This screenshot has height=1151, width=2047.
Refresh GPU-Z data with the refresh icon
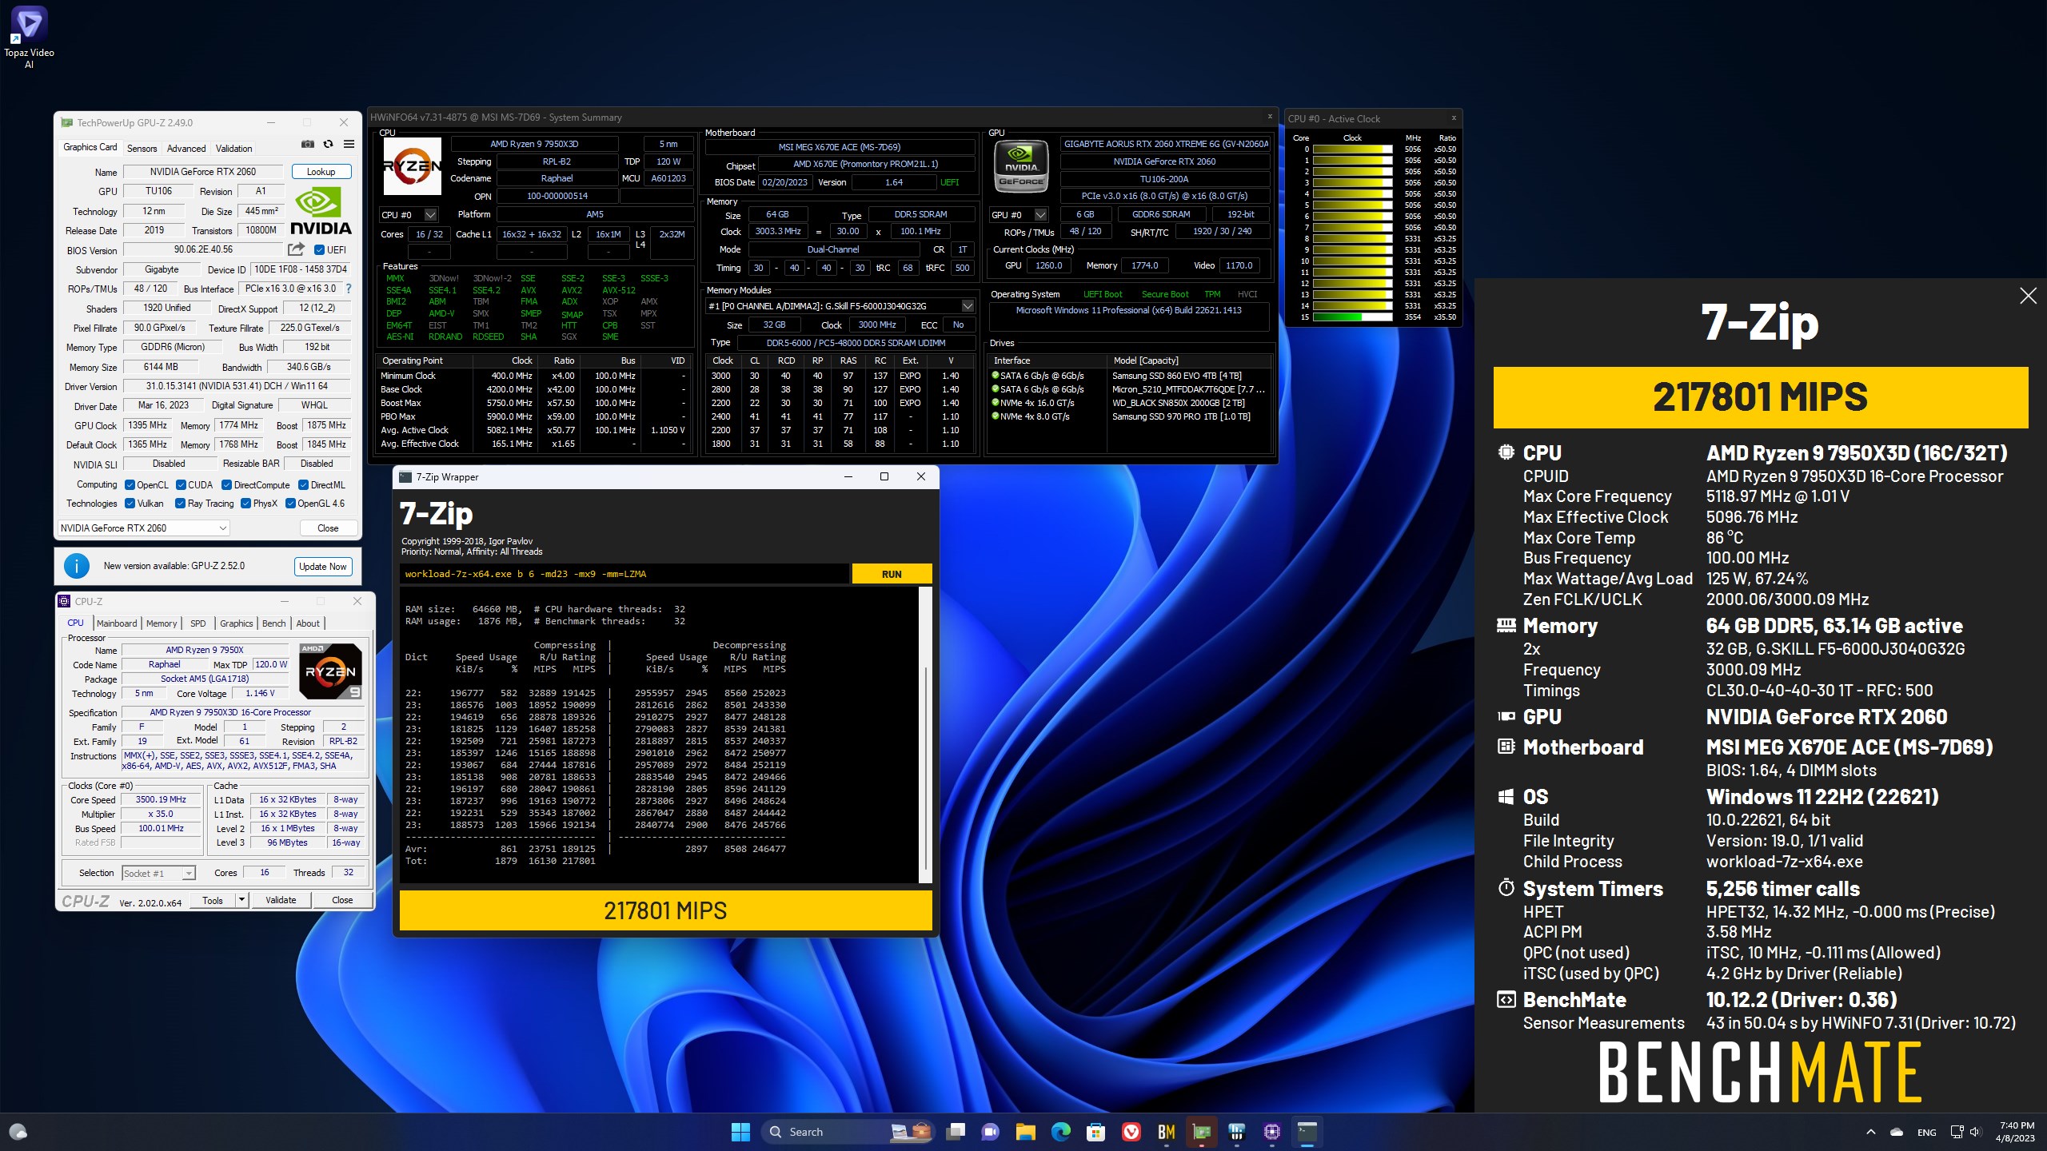click(328, 145)
